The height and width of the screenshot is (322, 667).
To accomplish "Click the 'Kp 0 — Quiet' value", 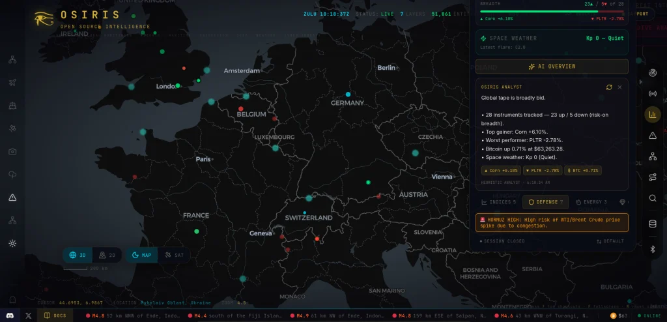I will coord(605,38).
